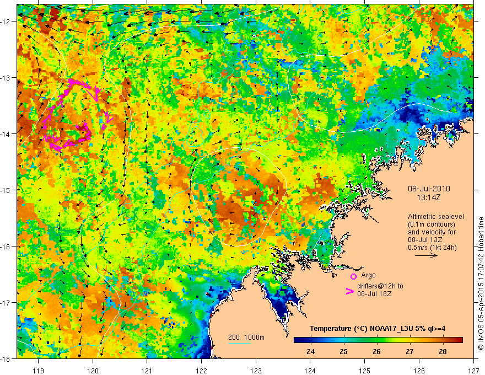485x375 pixels.
Task: Click the '-16' latitude axis label
Action: (x=6, y=247)
